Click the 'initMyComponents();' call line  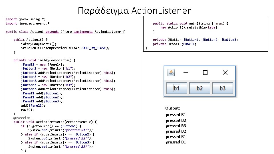pos(39,44)
